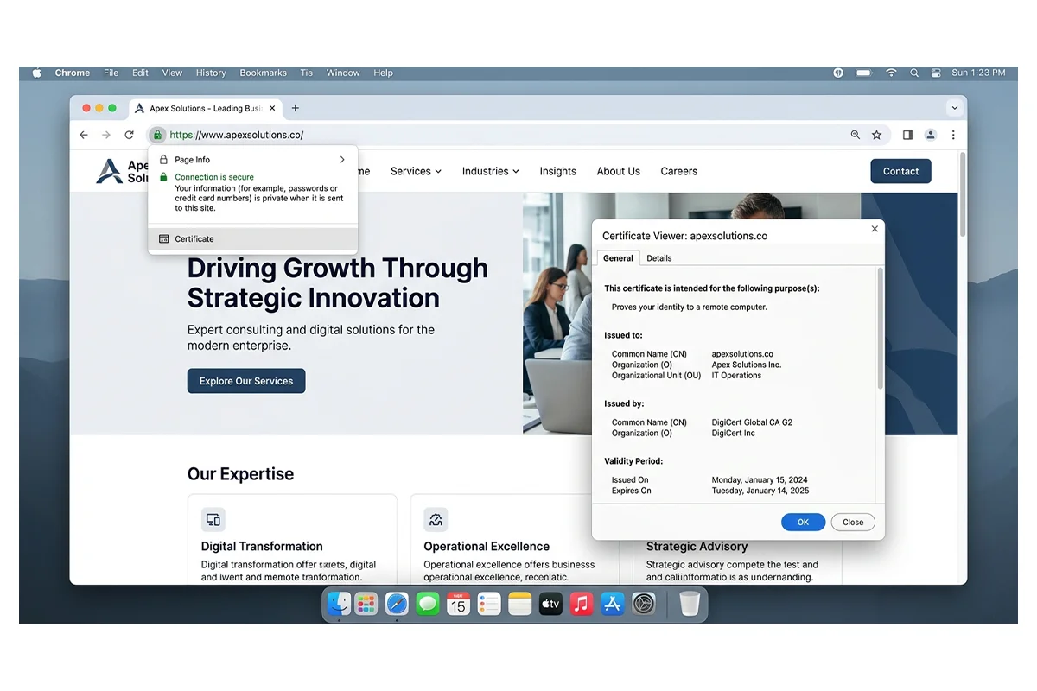Image resolution: width=1037 pixels, height=691 pixels.
Task: Click the "DigiCert Global CA G2" issuer value
Action: (x=752, y=422)
